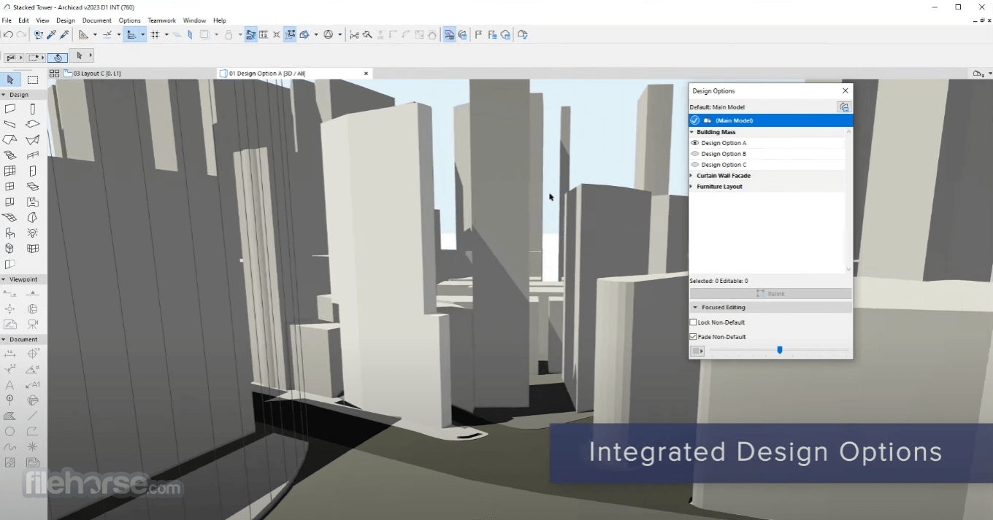Toggle the grid display button
Viewport: 993px width, 520px height.
(155, 34)
